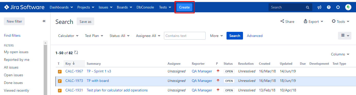Select the Reported by me filter
Screen dimensions: 356x95
click(17, 60)
